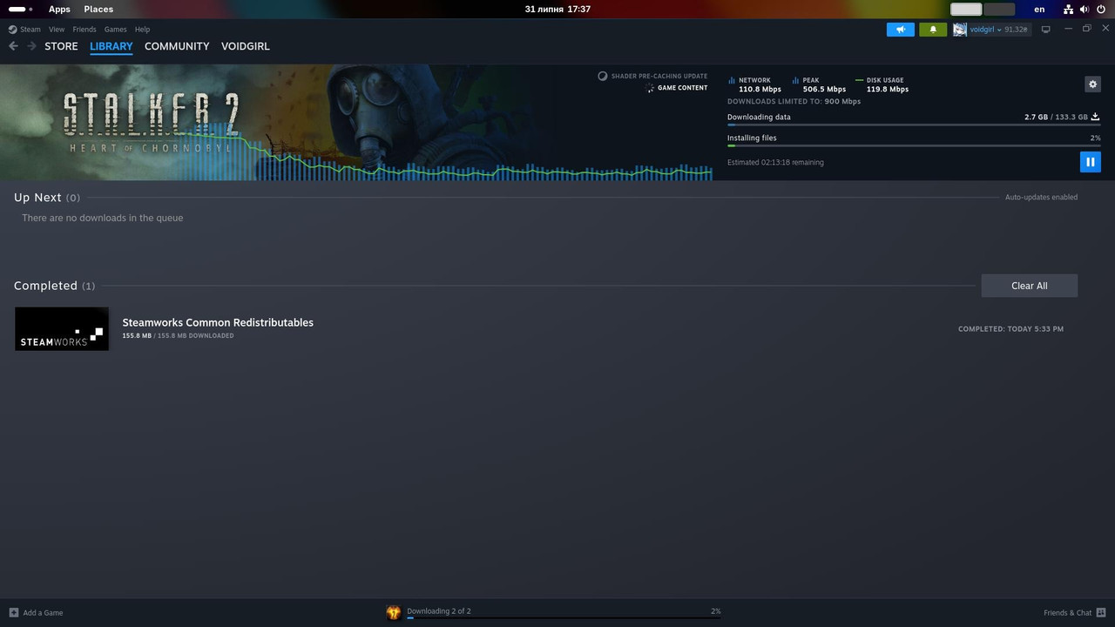Click the Installing files progress bar
Viewport: 1115px width, 627px height.
pos(914,145)
